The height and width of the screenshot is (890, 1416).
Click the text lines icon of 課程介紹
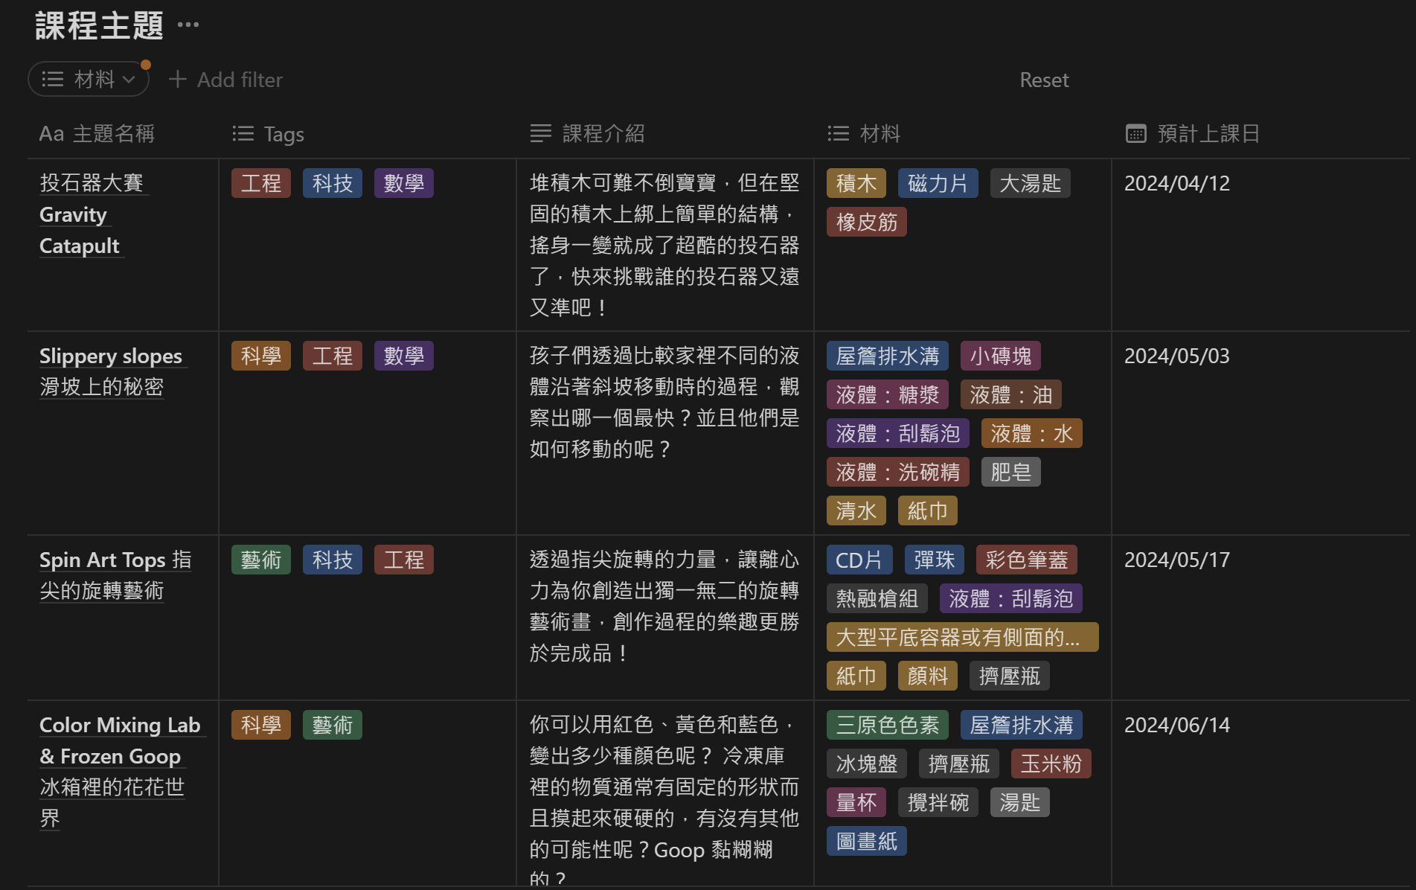541,134
